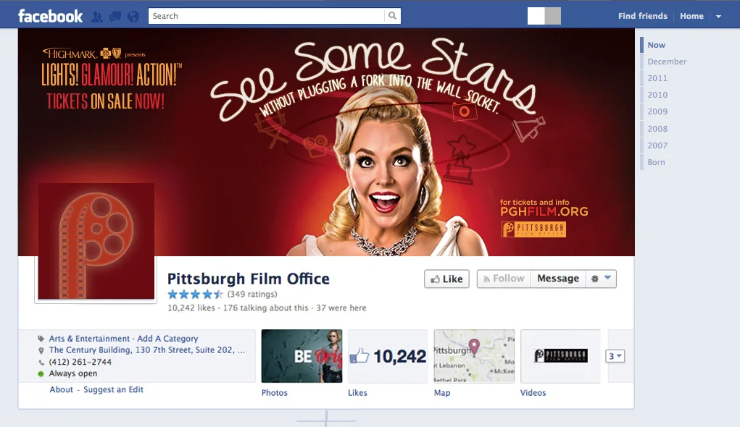Send a Message to the page
Image resolution: width=740 pixels, height=427 pixels.
tap(558, 279)
